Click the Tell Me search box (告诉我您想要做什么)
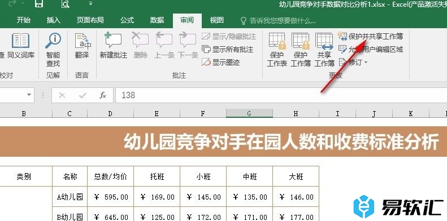Image resolution: width=447 pixels, height=221 pixels. click(278, 20)
